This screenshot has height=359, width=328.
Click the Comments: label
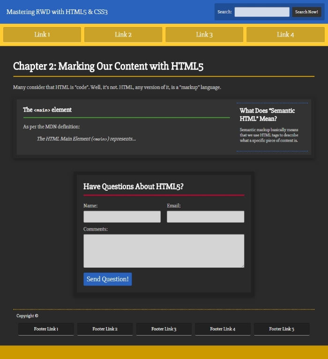[x=96, y=229]
